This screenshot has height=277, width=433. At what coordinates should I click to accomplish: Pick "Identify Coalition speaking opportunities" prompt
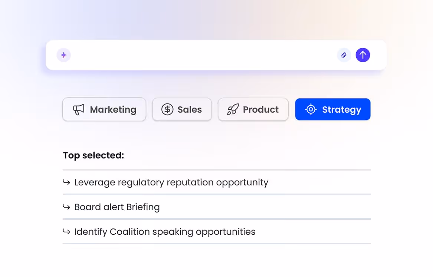click(165, 232)
